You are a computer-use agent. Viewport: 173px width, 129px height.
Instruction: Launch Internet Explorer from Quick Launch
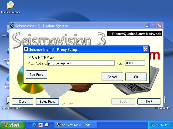coord(34,125)
